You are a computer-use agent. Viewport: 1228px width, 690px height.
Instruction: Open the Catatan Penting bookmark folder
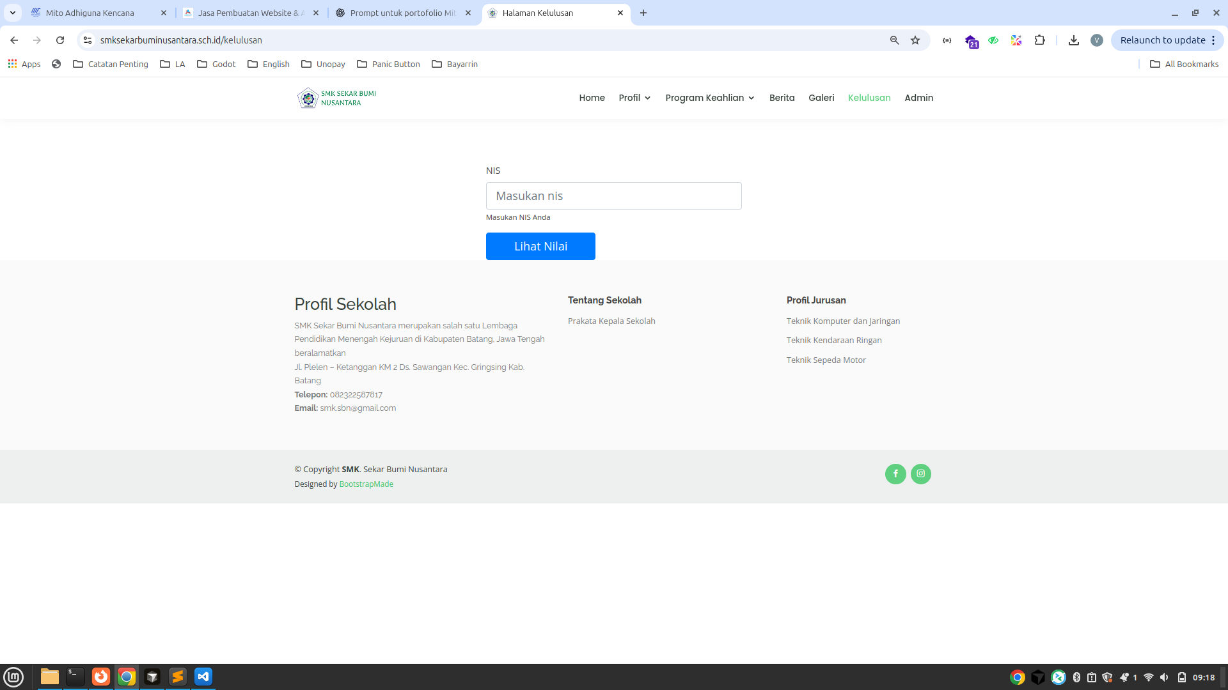click(x=111, y=64)
